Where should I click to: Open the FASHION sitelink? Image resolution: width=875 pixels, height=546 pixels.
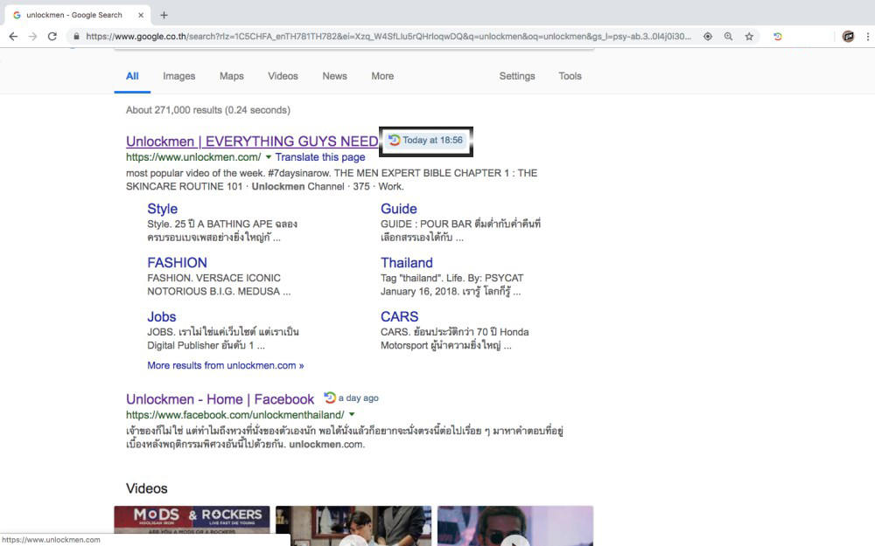[177, 263]
